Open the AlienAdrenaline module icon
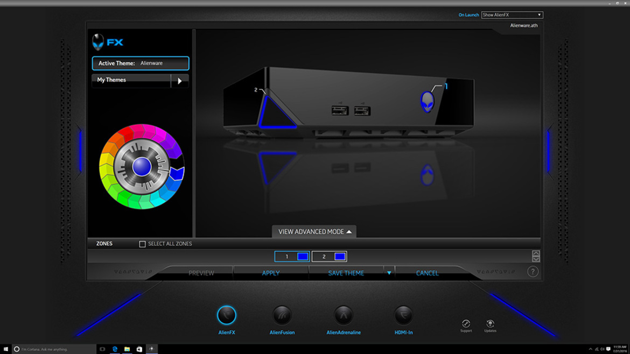This screenshot has width=630, height=354. (344, 315)
